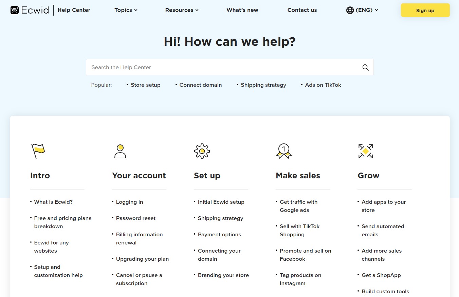Open the What's new page
The width and height of the screenshot is (459, 297).
[x=242, y=10]
